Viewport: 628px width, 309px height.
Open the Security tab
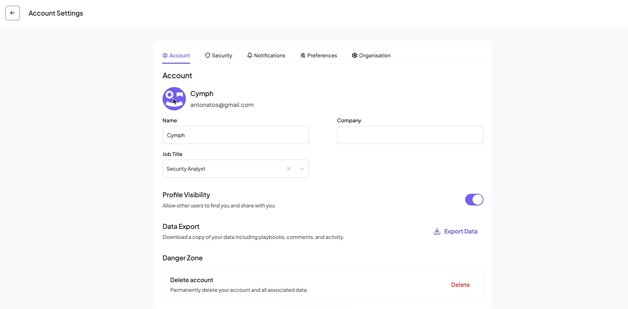(219, 55)
